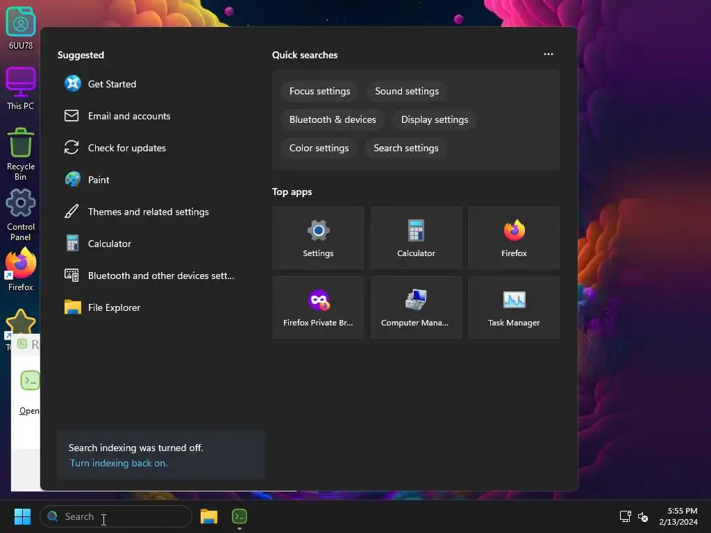Open Calculator tile in Top apps

click(417, 239)
